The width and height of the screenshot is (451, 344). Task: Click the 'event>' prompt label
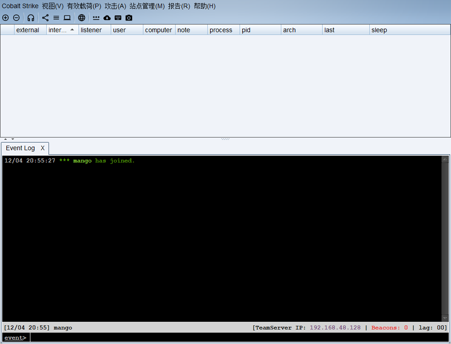coord(15,338)
